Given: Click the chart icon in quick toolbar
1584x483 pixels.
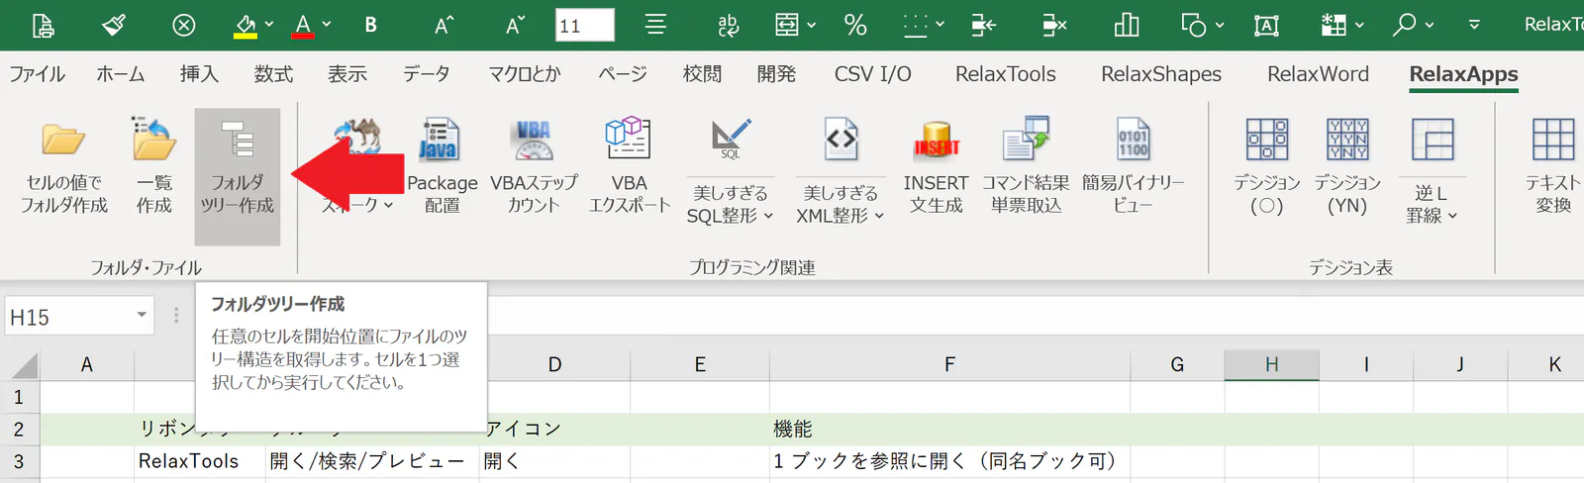Looking at the screenshot, I should point(1127,25).
